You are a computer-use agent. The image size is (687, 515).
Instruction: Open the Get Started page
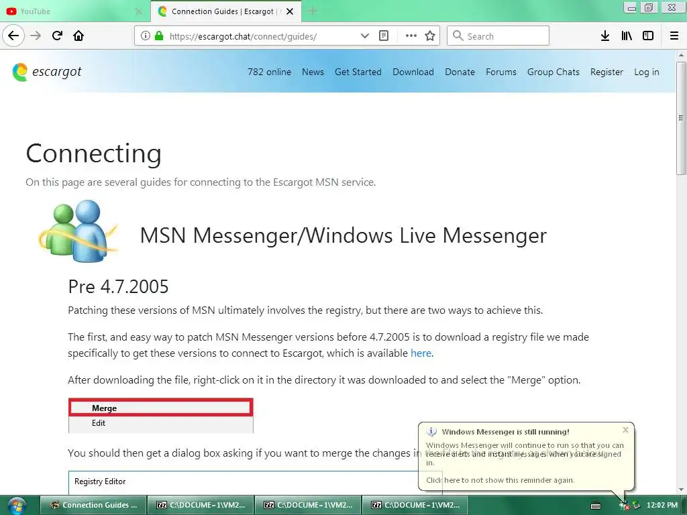(358, 72)
